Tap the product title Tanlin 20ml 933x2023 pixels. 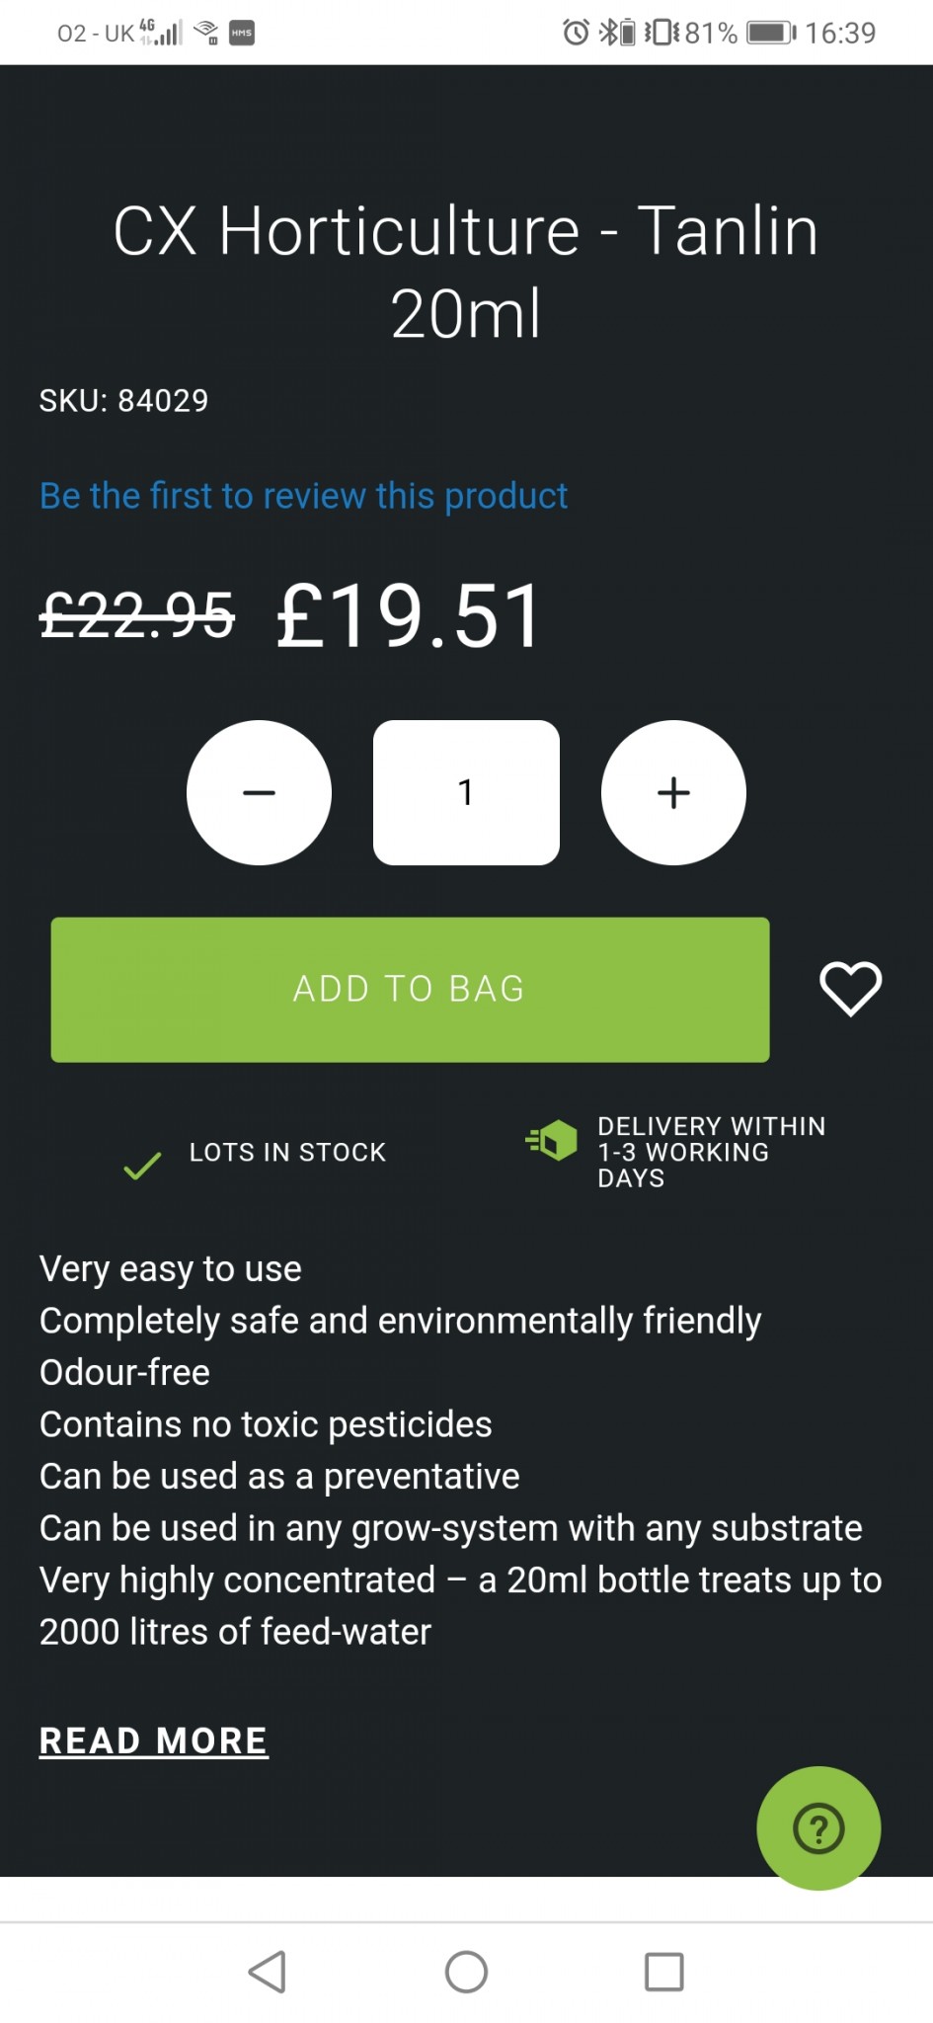pyautogui.click(x=466, y=272)
